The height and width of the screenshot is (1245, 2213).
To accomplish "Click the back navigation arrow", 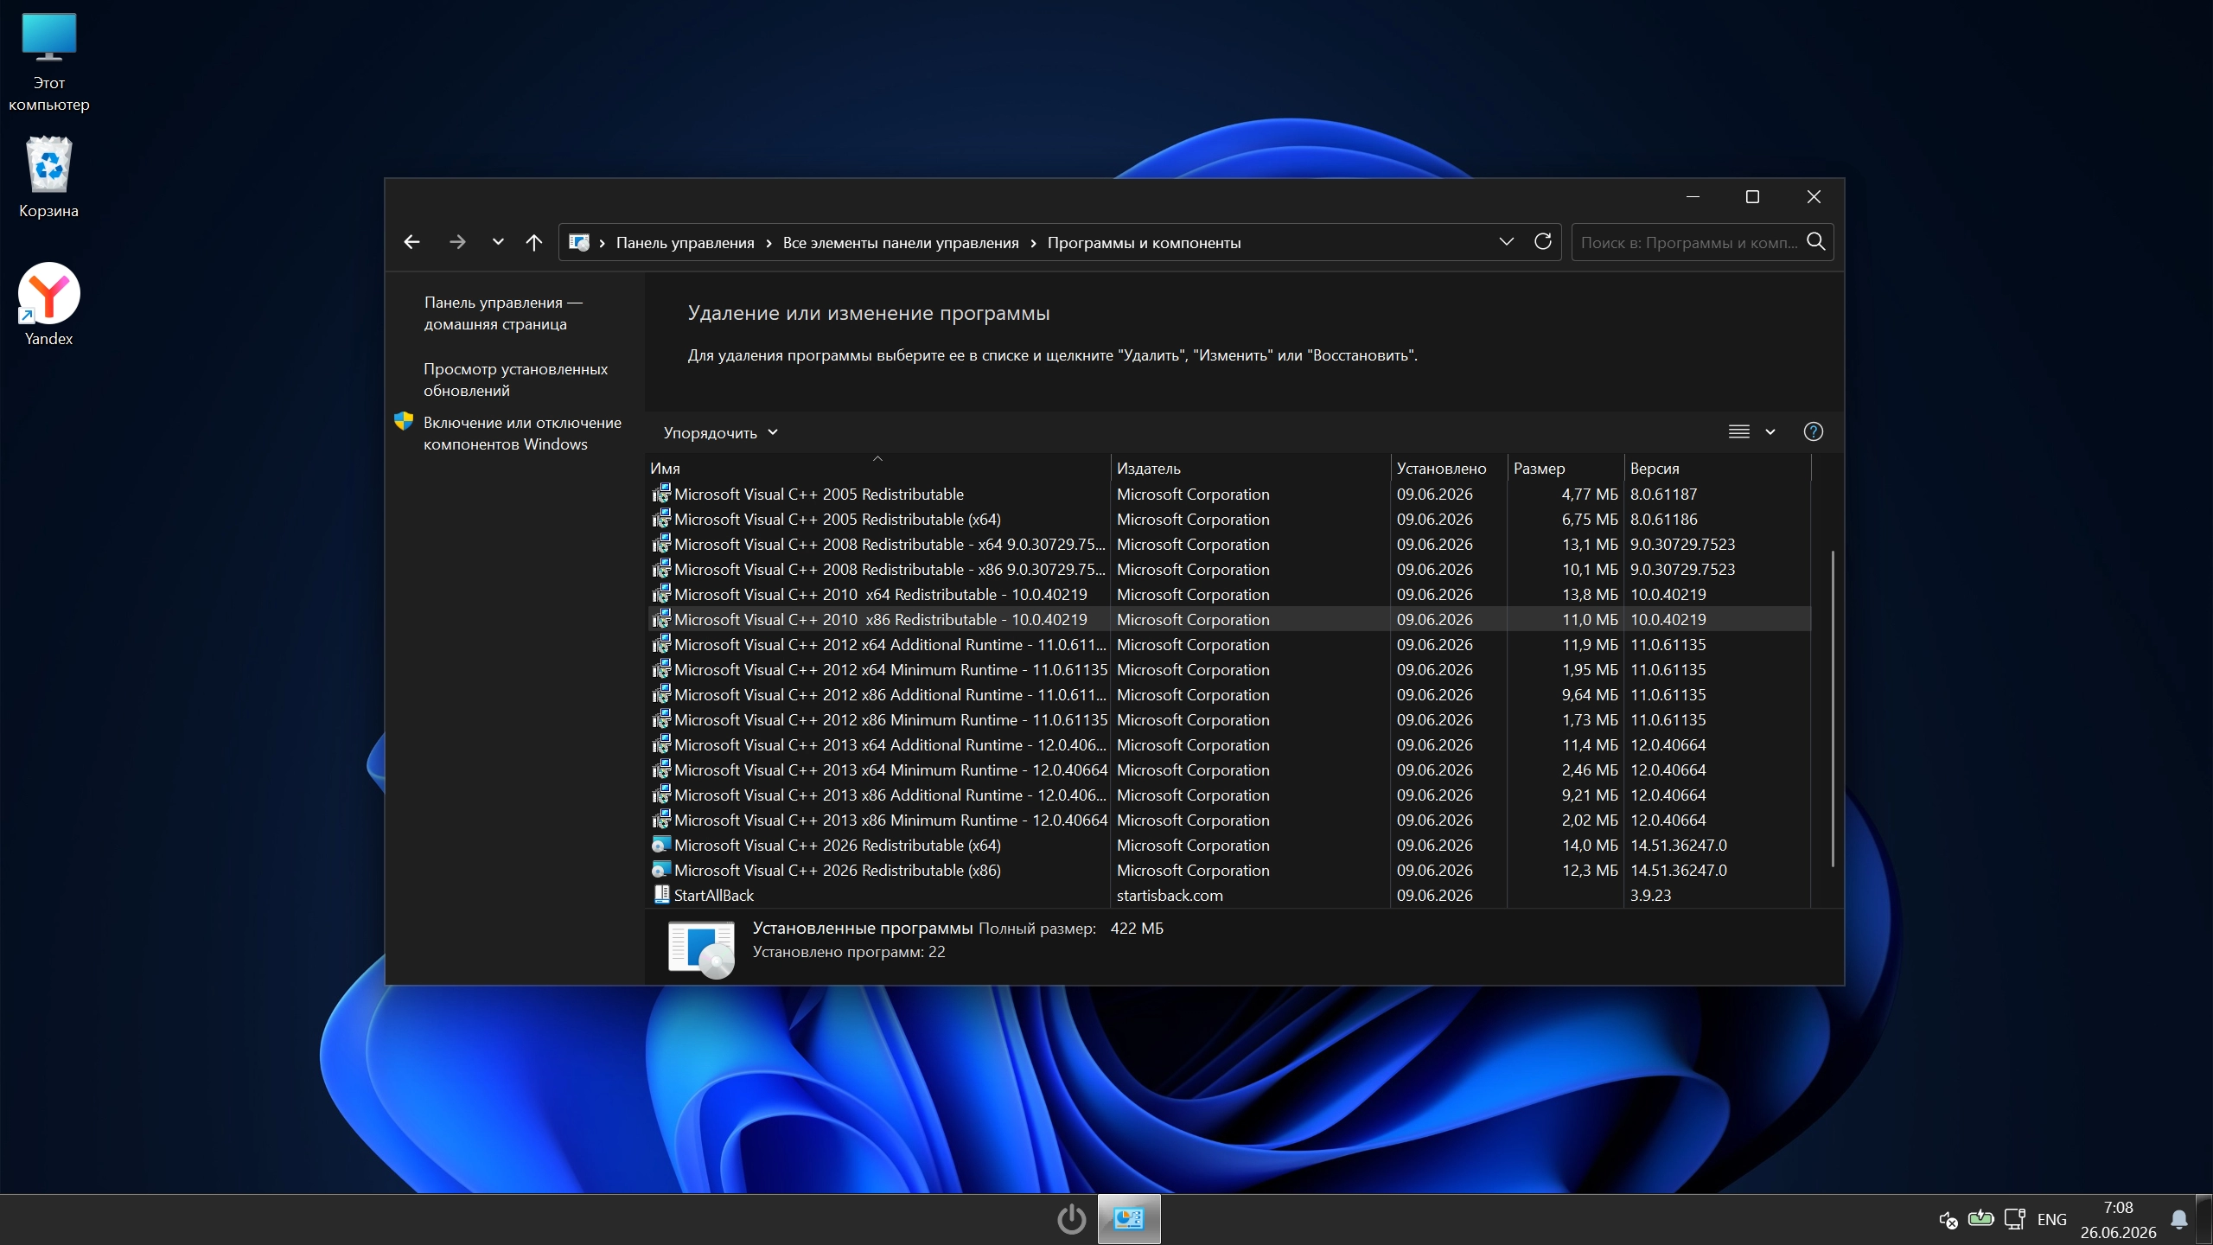I will [x=411, y=242].
